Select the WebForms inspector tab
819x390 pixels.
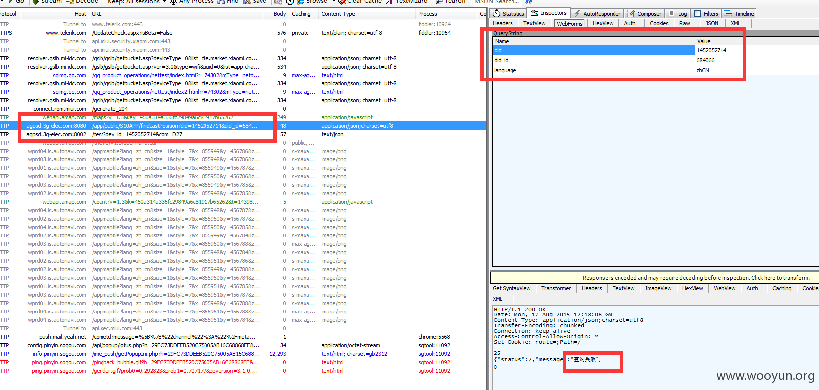pyautogui.click(x=570, y=23)
